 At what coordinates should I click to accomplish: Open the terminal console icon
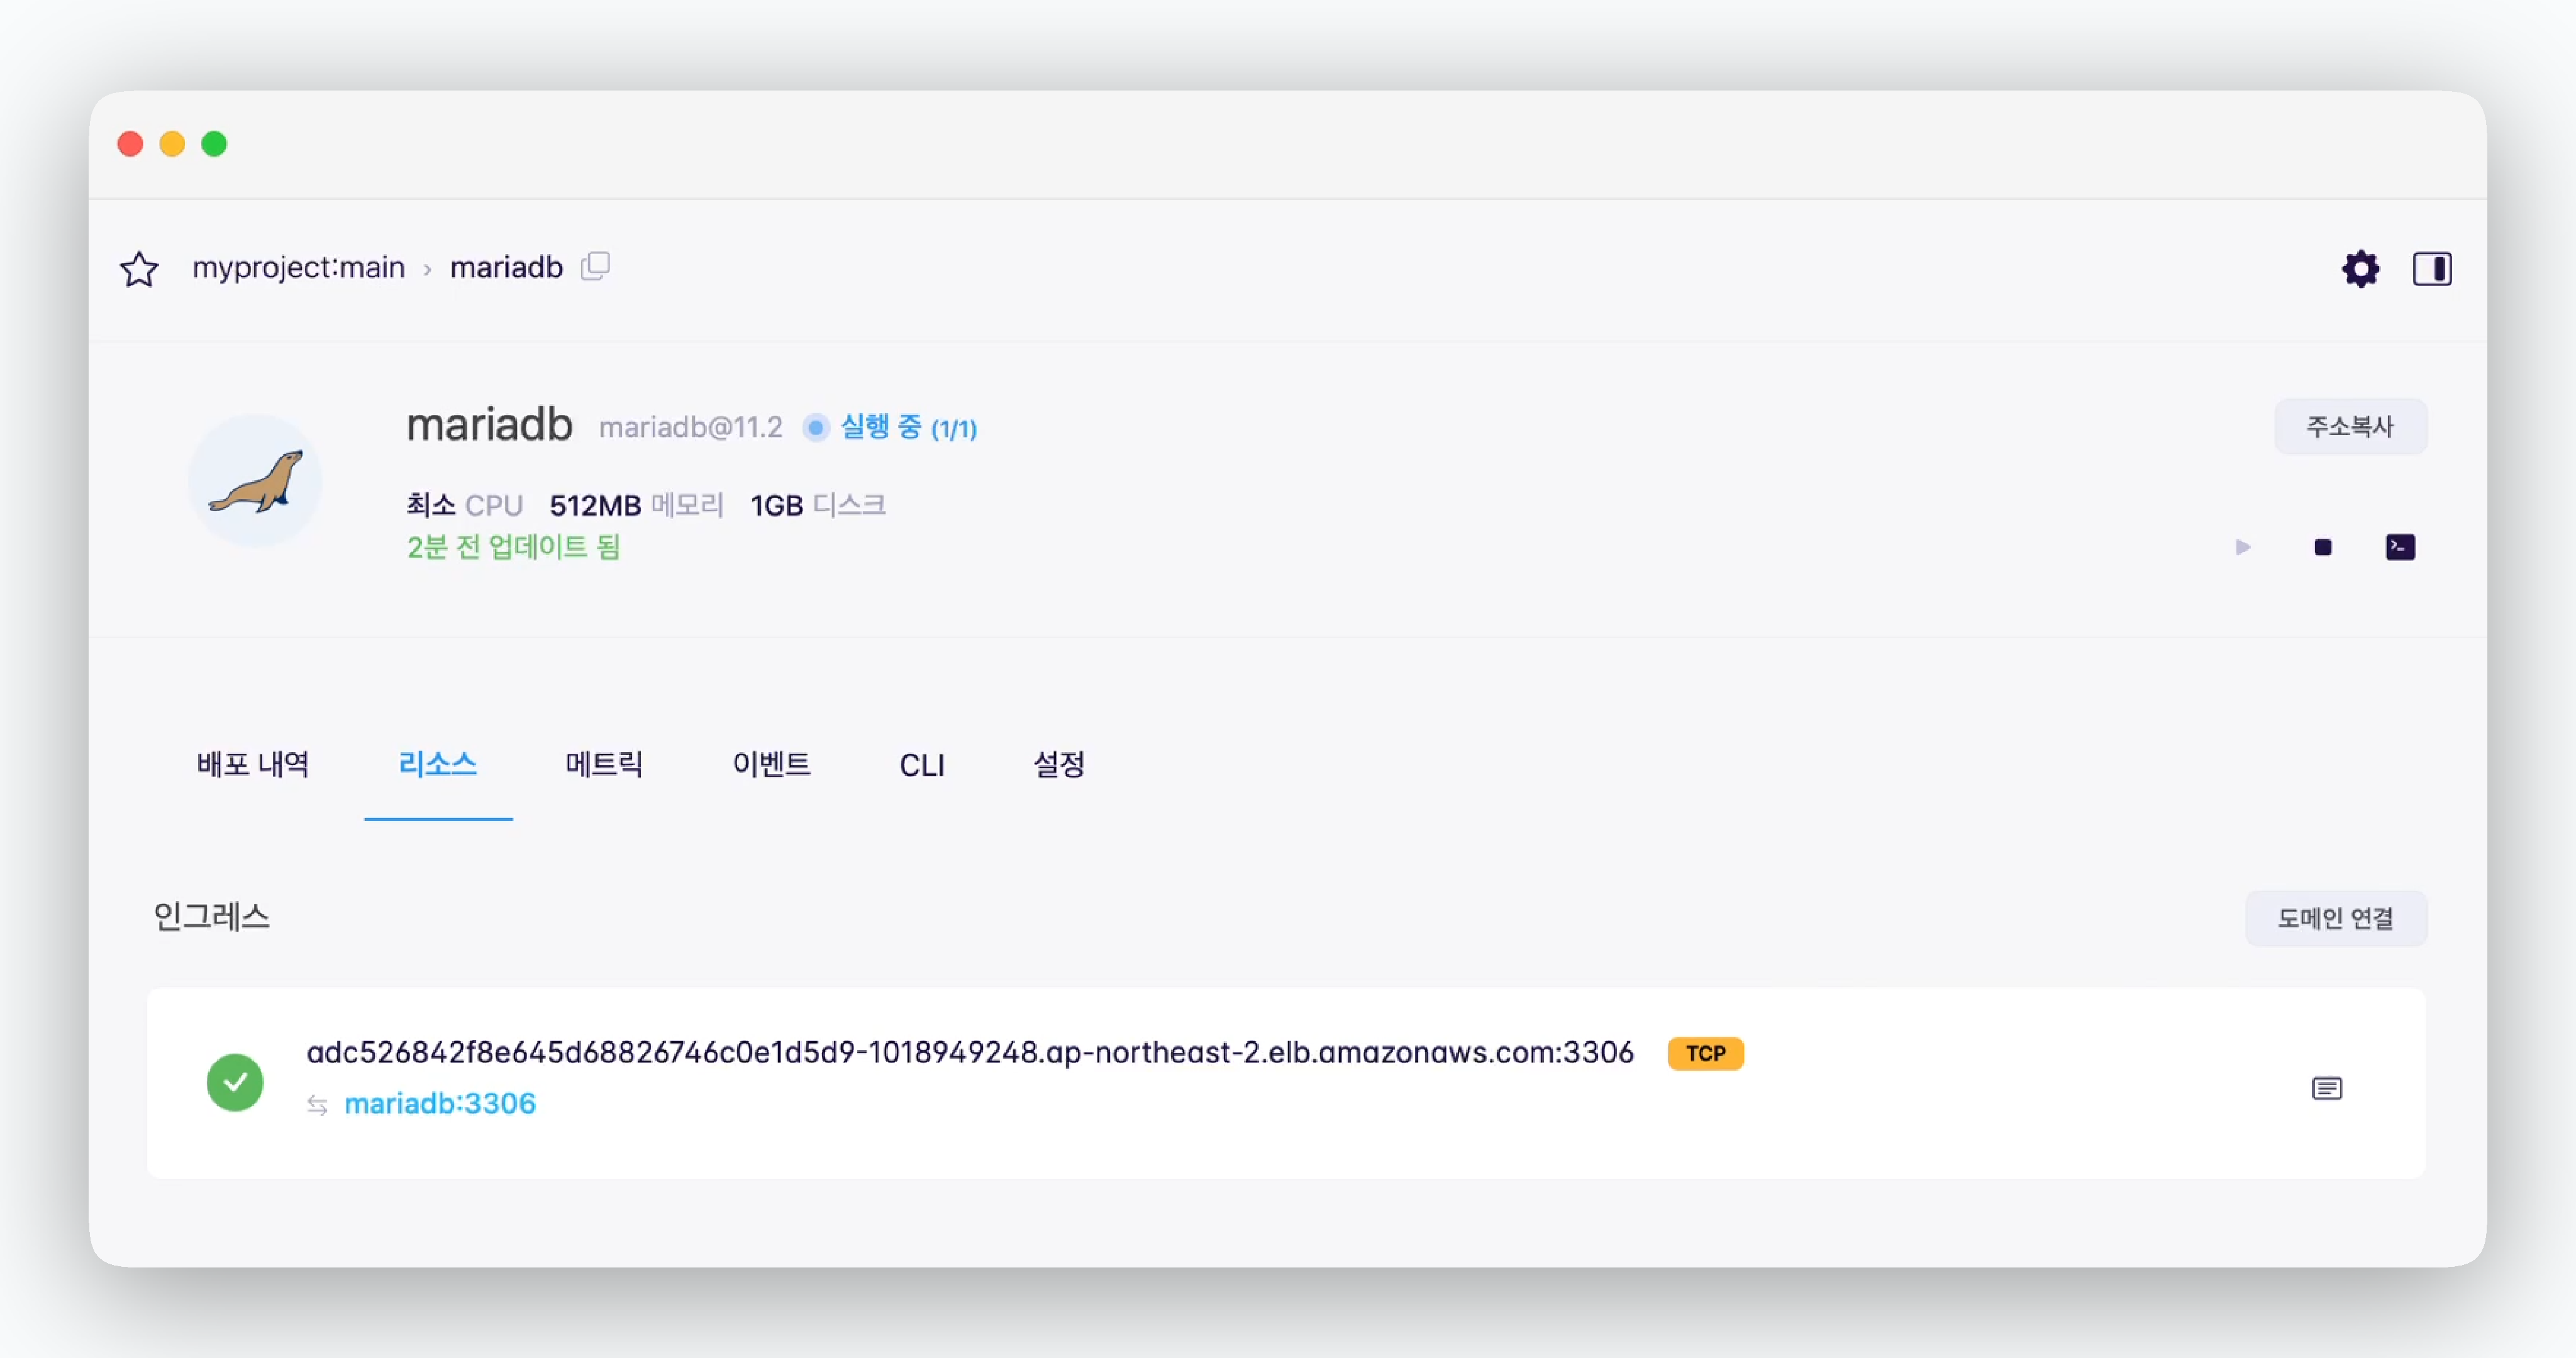pos(2400,547)
